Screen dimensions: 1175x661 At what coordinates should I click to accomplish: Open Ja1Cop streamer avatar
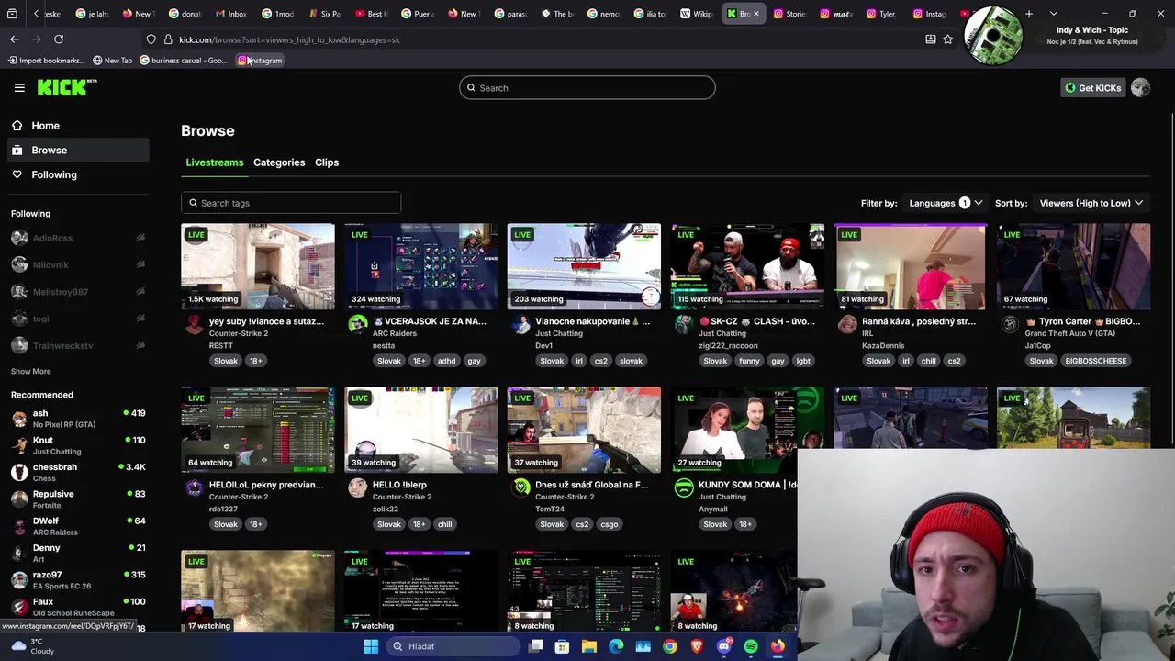pyautogui.click(x=1010, y=325)
